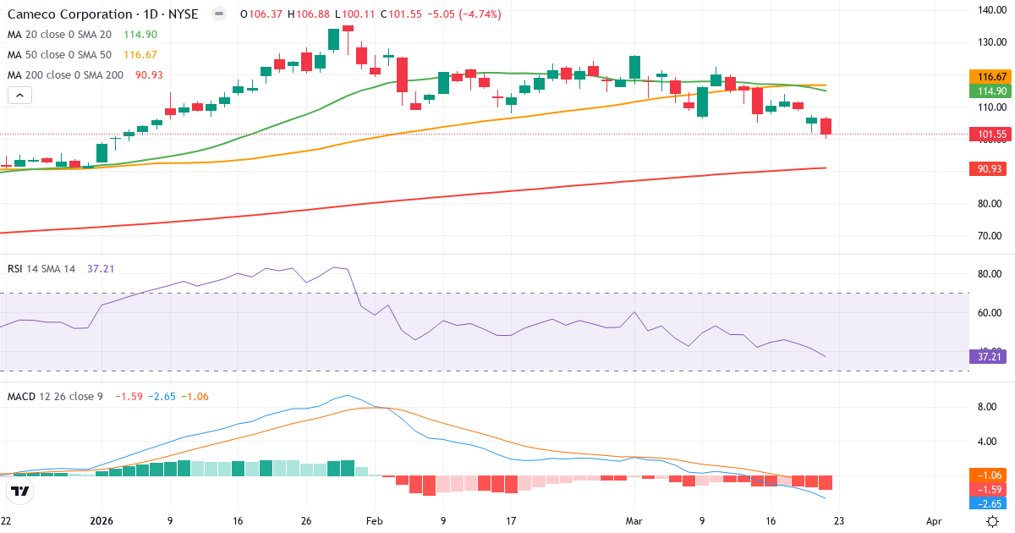Click the hide icon next to NYSE
The width and height of the screenshot is (1015, 533).
coord(219,14)
